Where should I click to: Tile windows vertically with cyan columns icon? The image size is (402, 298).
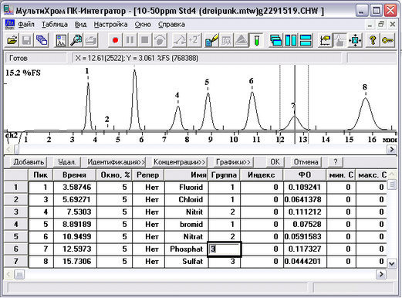click(291, 40)
